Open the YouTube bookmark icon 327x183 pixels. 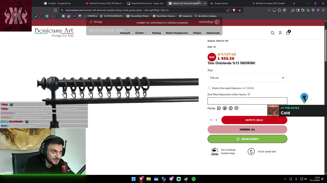pos(52,16)
